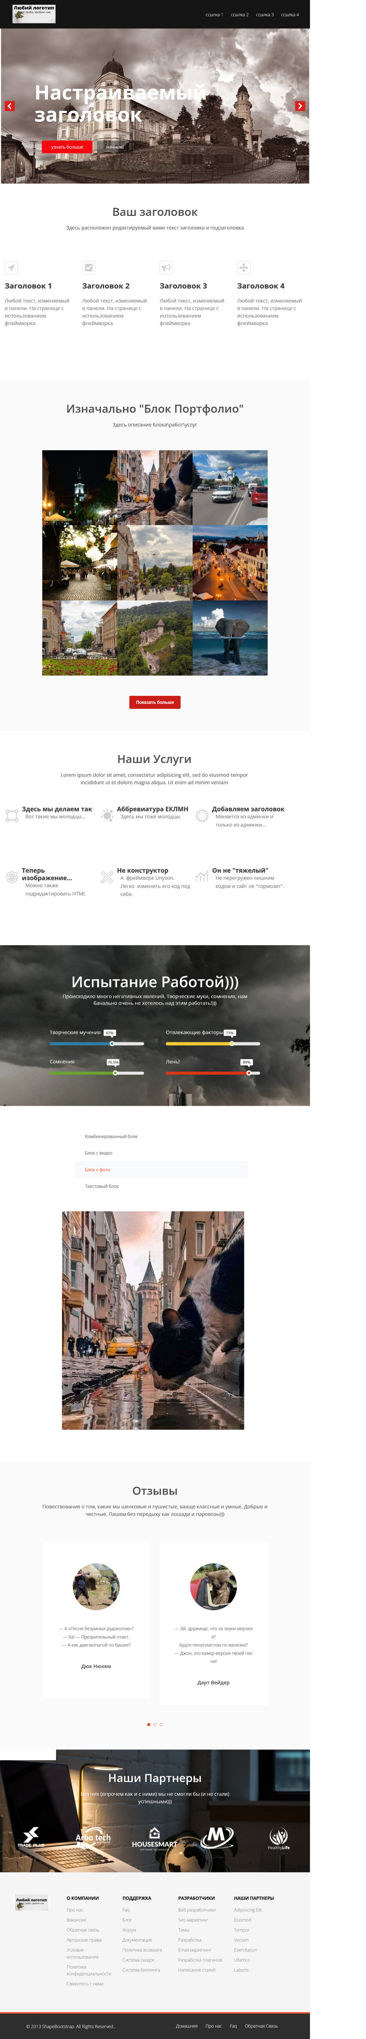Viewport: 366px width, 2039px height.
Task: Click the "Сомнения" slider handle
Action: point(115,1073)
